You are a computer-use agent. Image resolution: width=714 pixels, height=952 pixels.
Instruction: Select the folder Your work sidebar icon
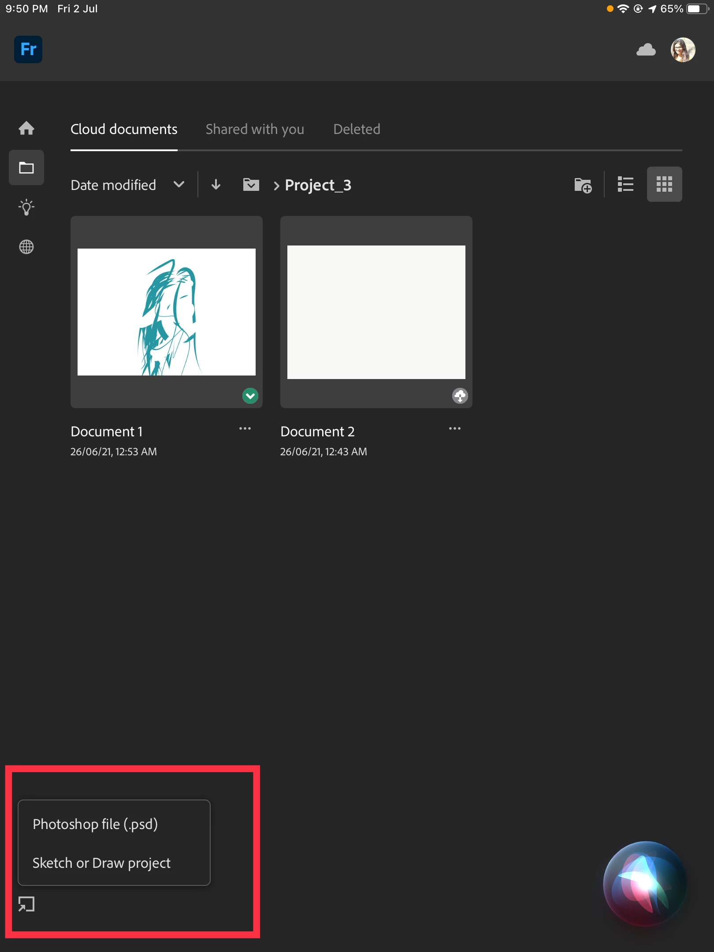pyautogui.click(x=26, y=167)
